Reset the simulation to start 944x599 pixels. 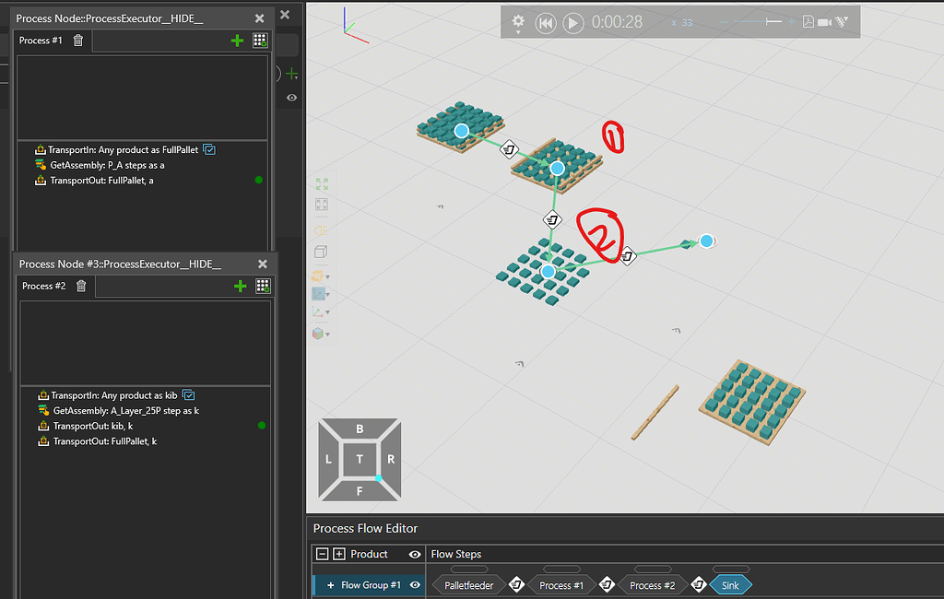[545, 23]
